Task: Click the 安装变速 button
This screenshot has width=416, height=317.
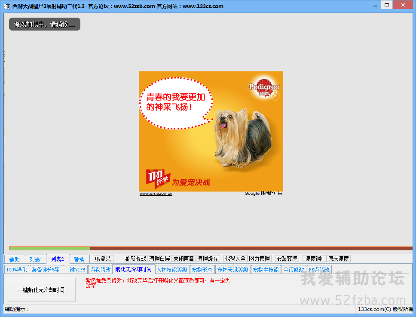Action: 287,259
